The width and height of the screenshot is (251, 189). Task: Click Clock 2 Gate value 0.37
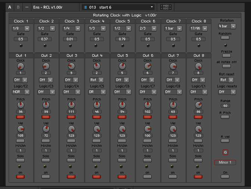click(45, 39)
